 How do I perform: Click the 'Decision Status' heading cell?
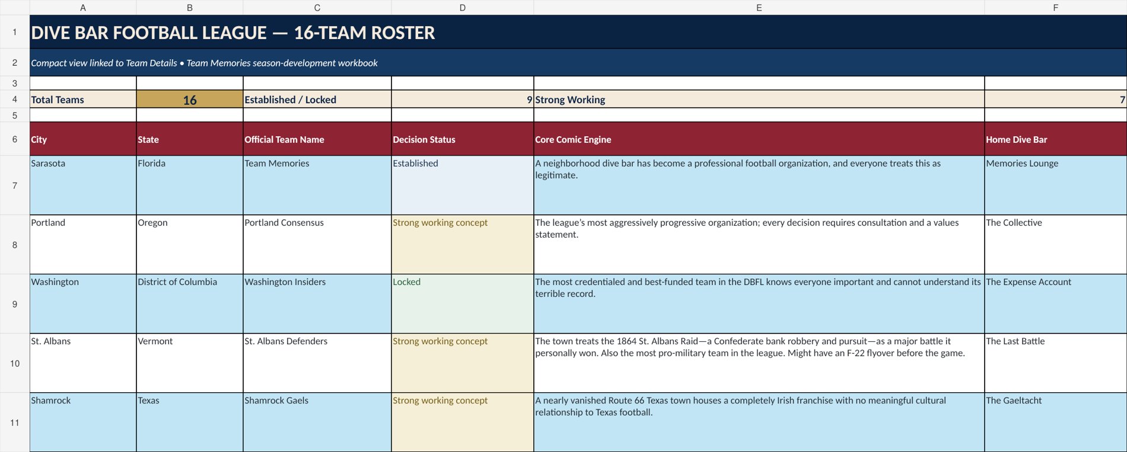tap(463, 139)
